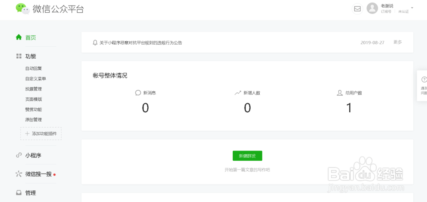Click the 微信搜一搜 spark icon
The width and height of the screenshot is (427, 202).
18,174
